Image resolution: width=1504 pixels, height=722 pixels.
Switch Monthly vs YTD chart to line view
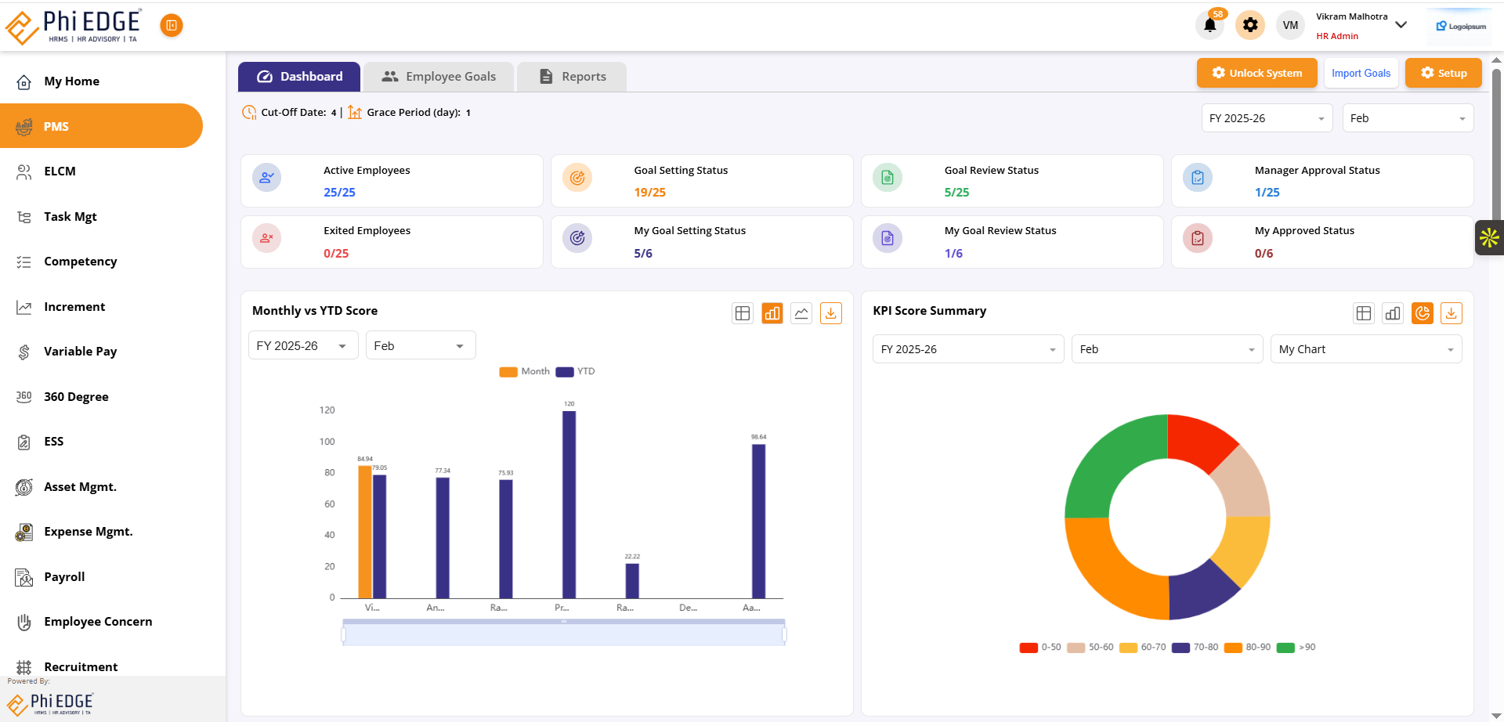pos(801,313)
